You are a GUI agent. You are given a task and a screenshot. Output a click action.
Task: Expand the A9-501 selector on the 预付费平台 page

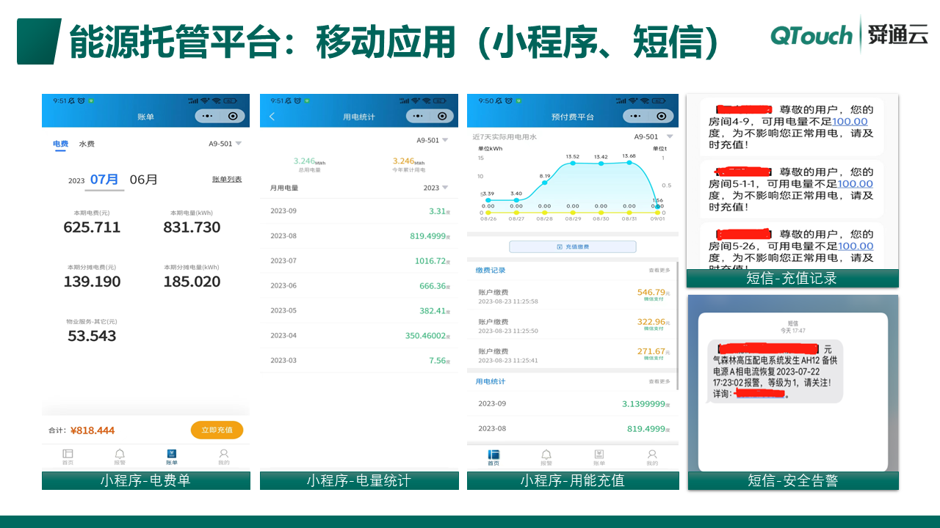(651, 136)
